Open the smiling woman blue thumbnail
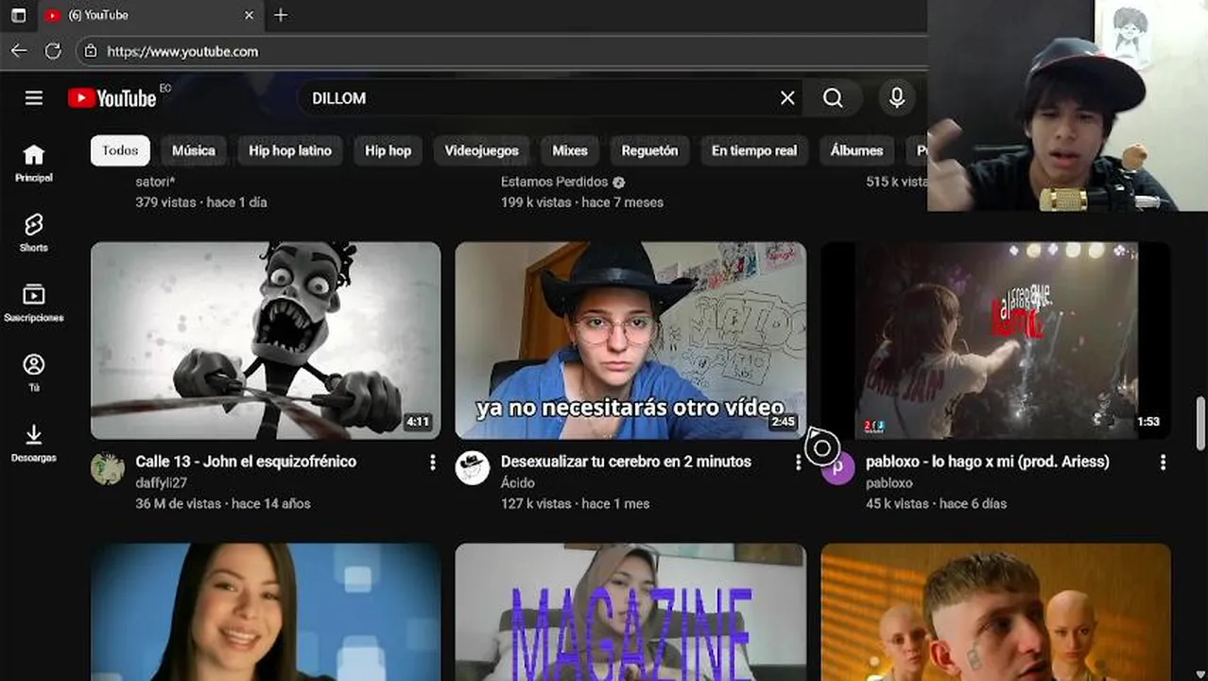The width and height of the screenshot is (1208, 681). pyautogui.click(x=266, y=612)
